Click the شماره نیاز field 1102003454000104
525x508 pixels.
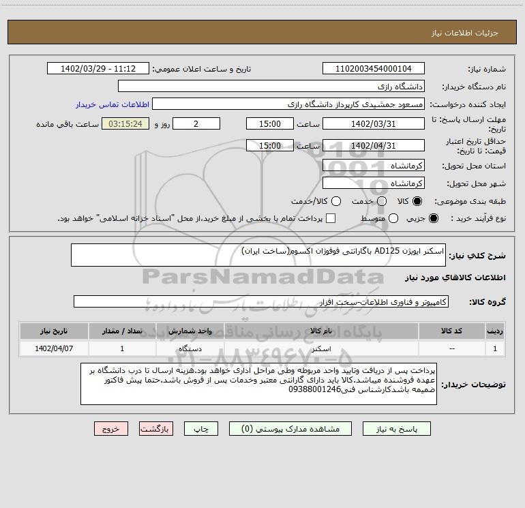coord(374,68)
